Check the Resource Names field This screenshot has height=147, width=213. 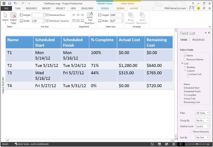click(185, 60)
